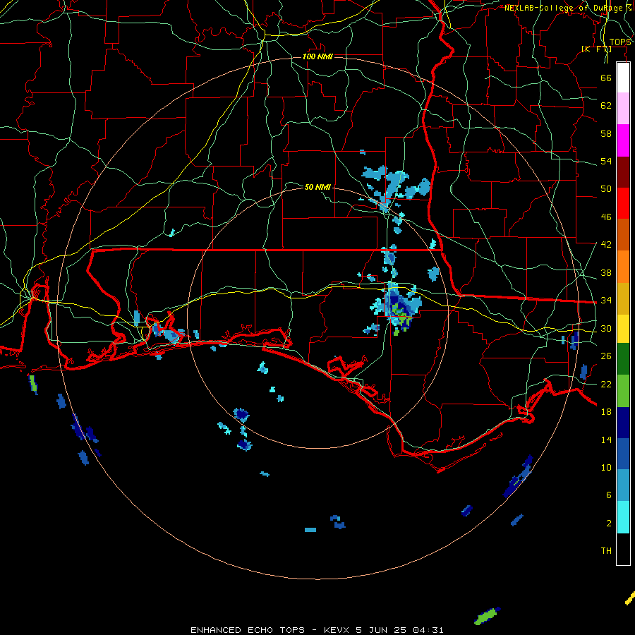635x635 pixels.
Task: Click the 04:31 timestamp
Action: pyautogui.click(x=428, y=630)
